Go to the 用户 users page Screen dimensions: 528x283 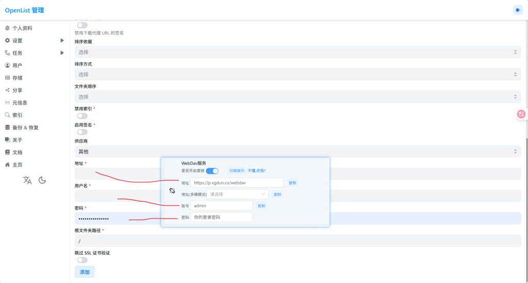[17, 65]
